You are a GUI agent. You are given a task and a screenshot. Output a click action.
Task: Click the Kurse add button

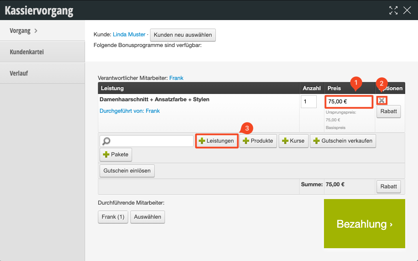pyautogui.click(x=293, y=141)
